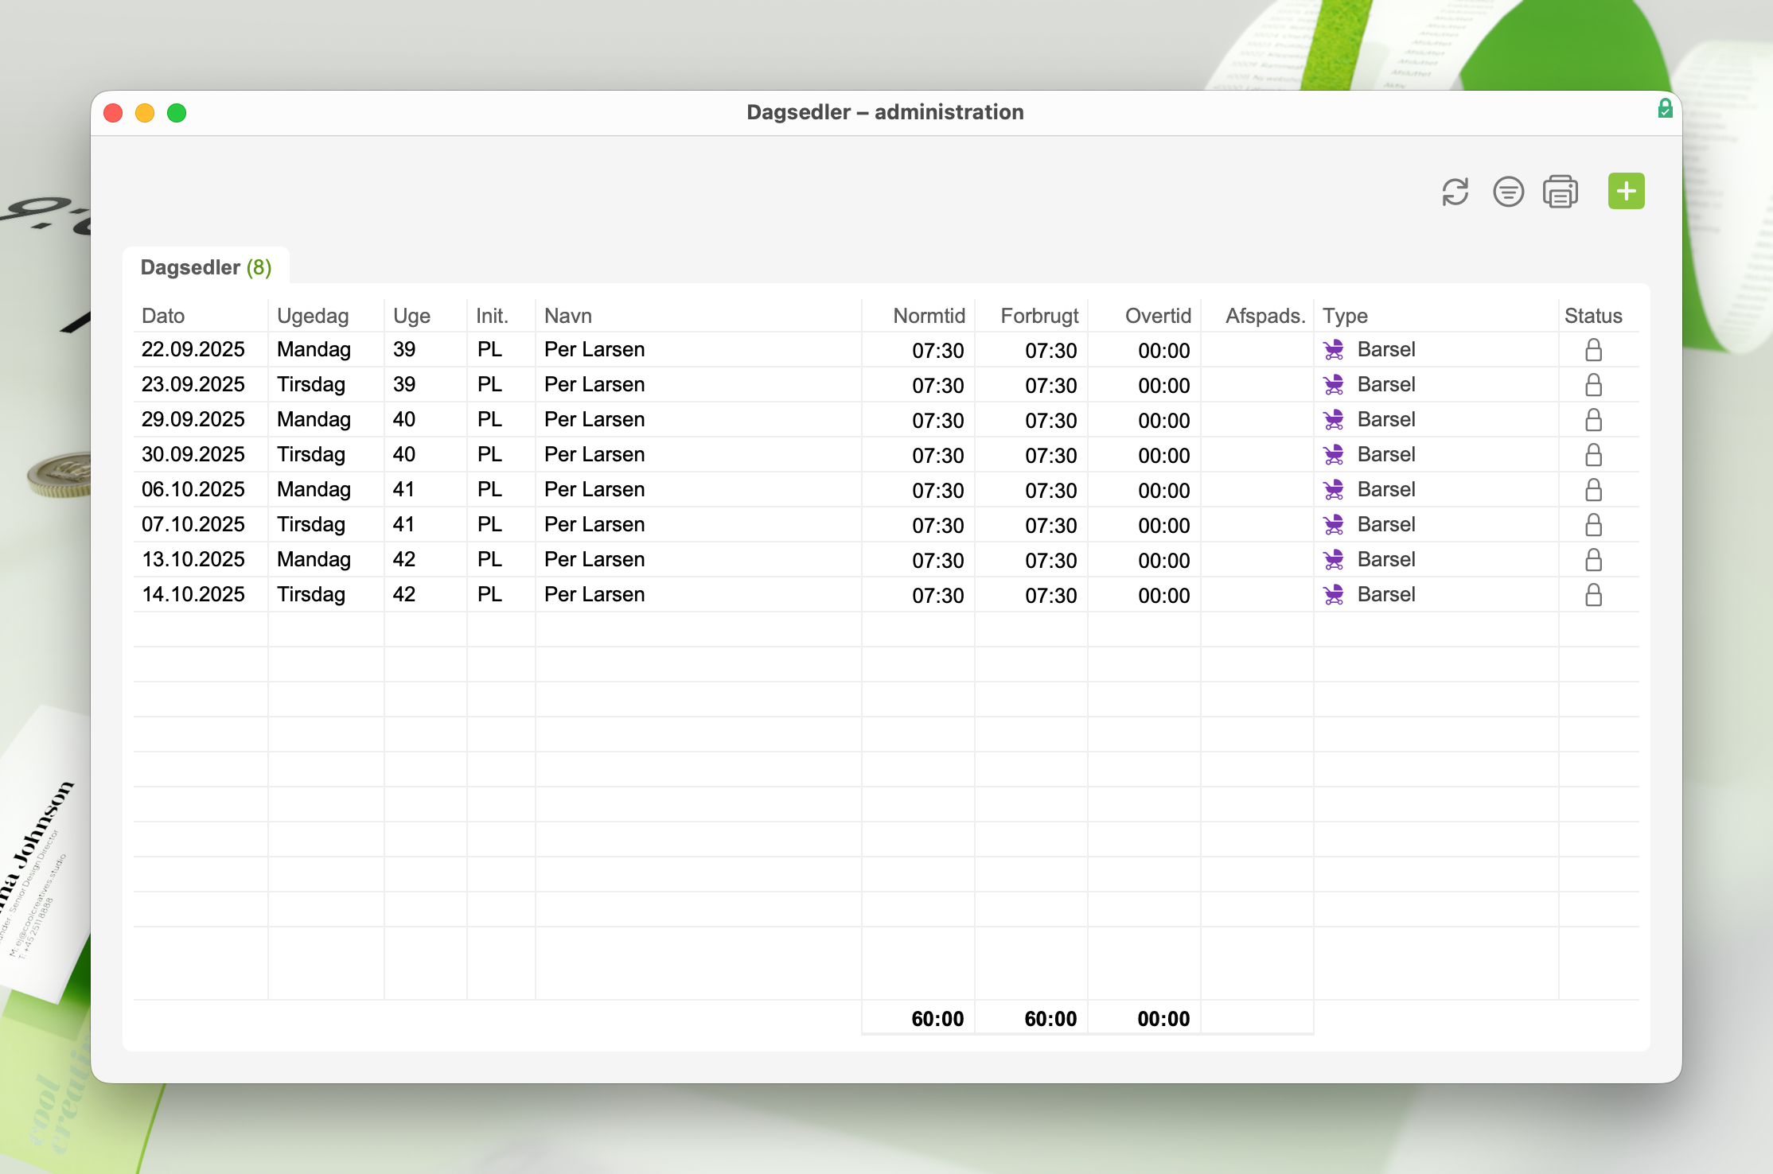1773x1174 pixels.
Task: Click Barsel stroller icon for 22.09.2025
Action: pos(1334,350)
